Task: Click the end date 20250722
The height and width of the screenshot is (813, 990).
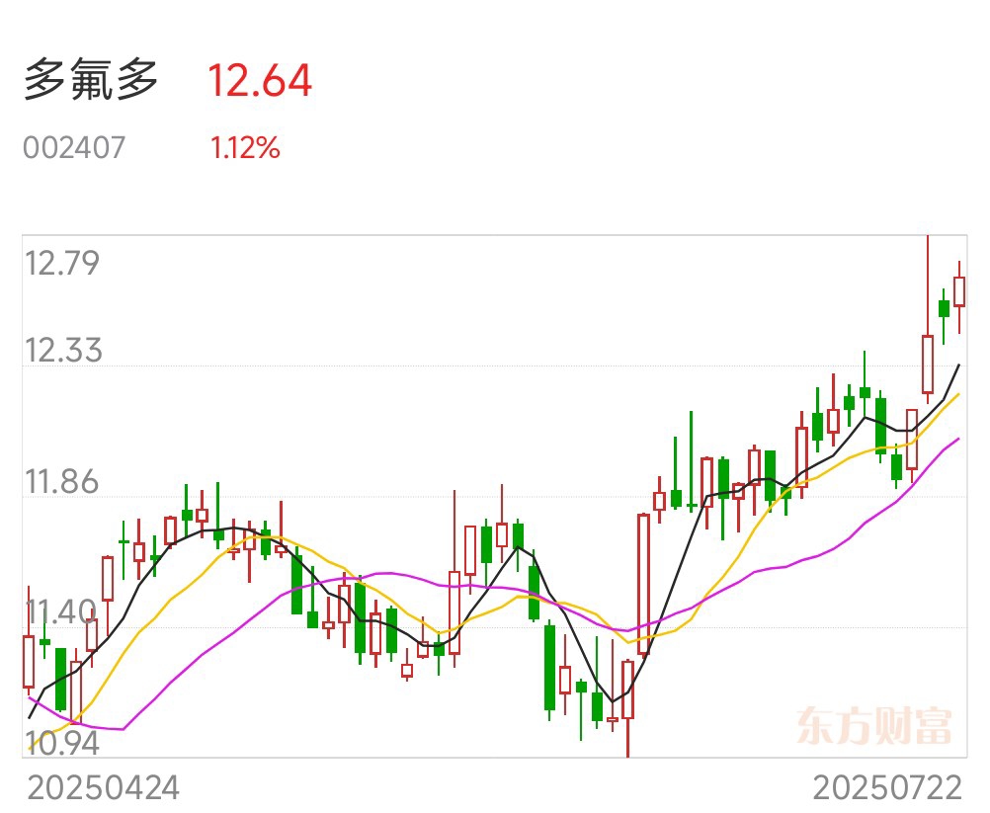Action: (887, 788)
